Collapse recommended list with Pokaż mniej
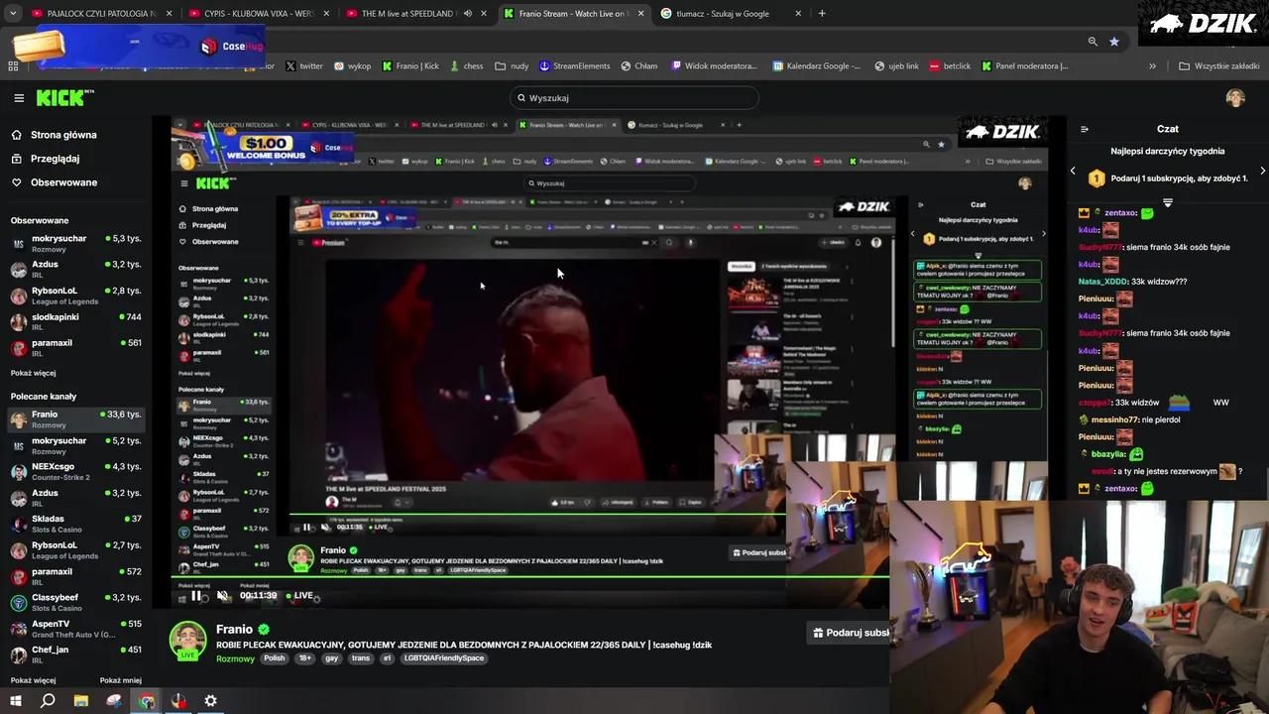 (x=120, y=680)
